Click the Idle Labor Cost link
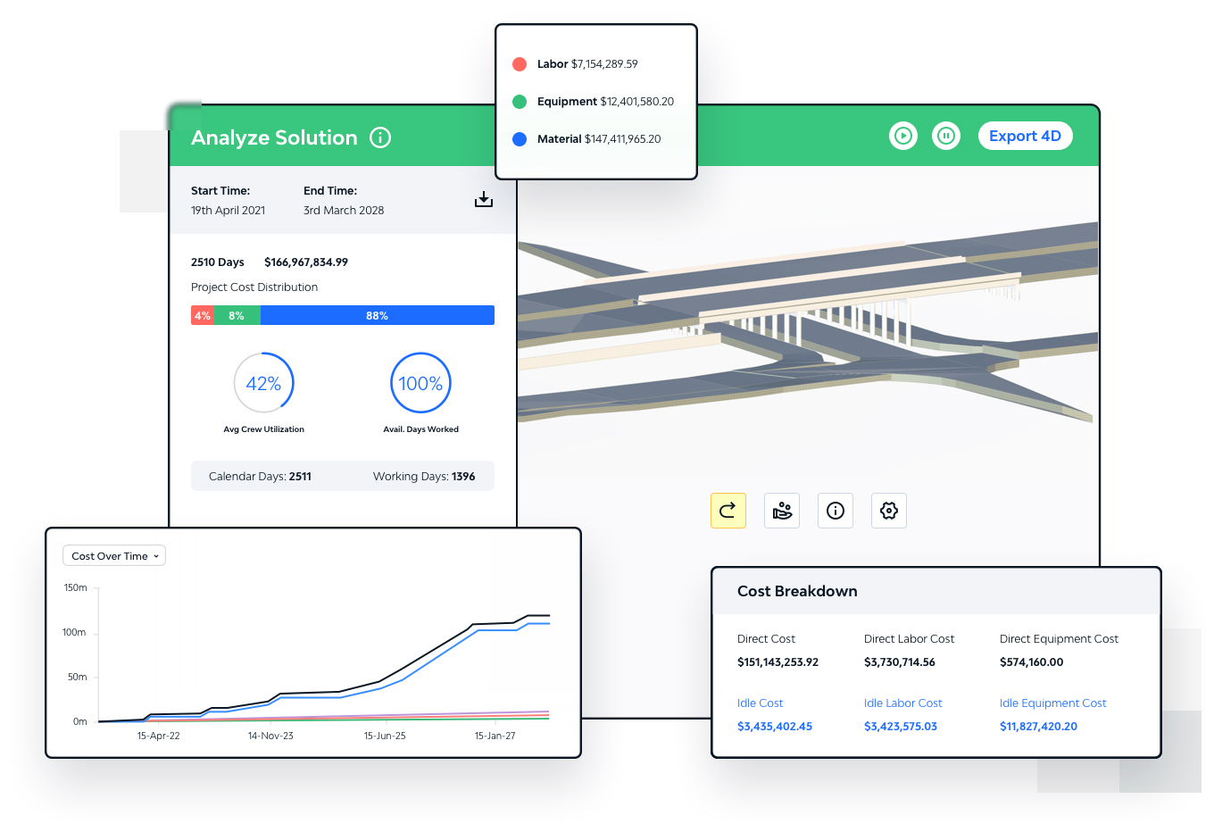Viewport: 1214px width, 832px height. coord(902,703)
